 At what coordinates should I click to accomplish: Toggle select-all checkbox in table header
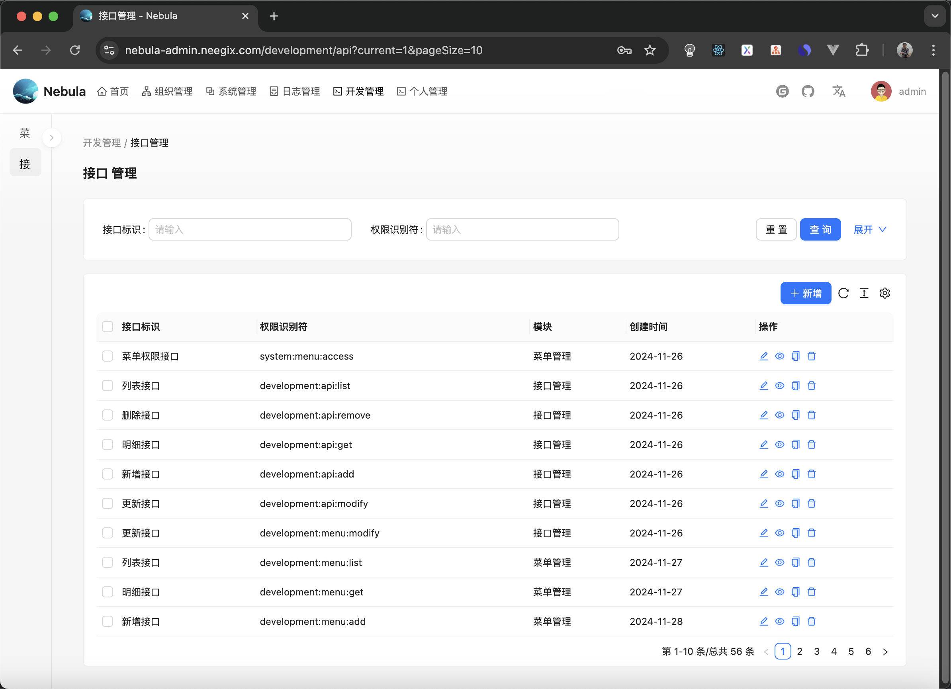[108, 327]
